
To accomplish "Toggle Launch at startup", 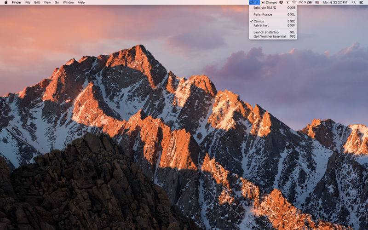I will [273, 32].
